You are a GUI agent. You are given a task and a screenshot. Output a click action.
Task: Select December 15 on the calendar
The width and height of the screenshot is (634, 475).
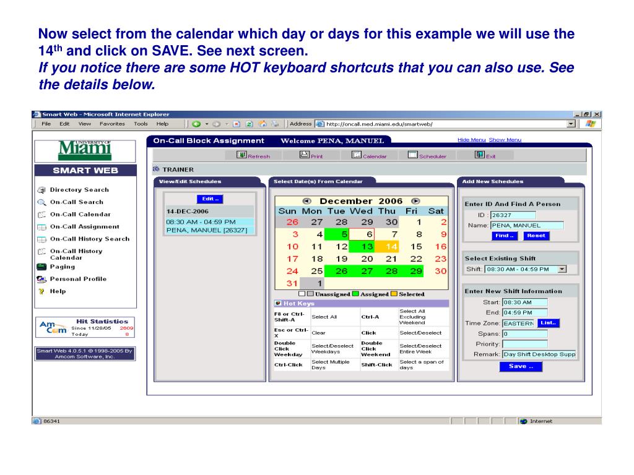(411, 247)
